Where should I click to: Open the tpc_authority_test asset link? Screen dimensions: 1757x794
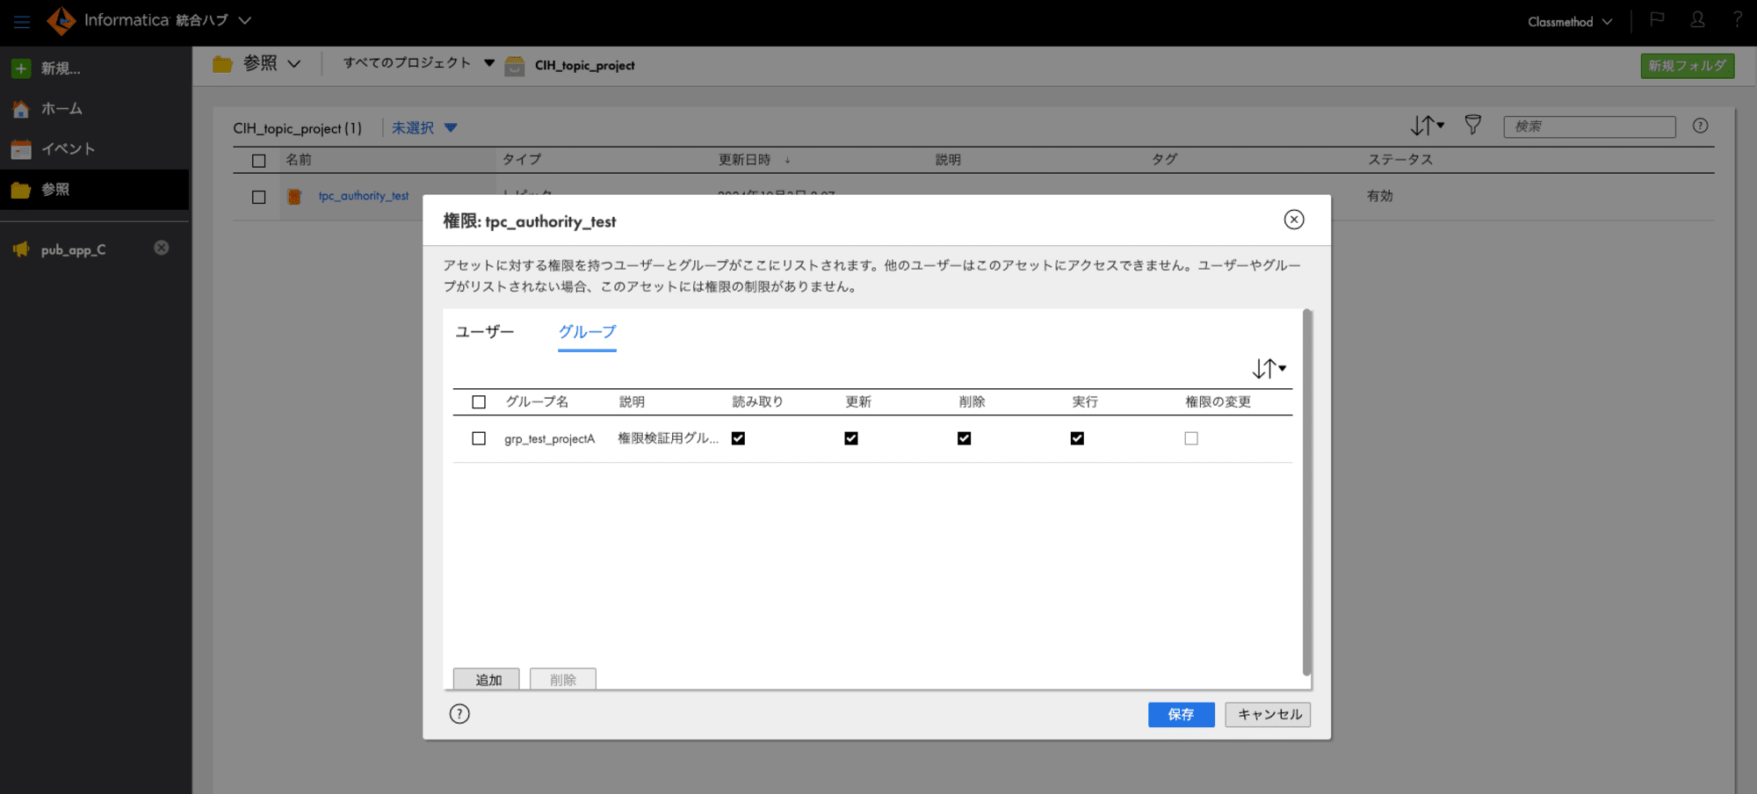pyautogui.click(x=364, y=196)
